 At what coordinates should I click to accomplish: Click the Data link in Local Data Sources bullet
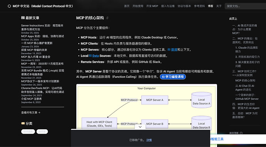click(x=96, y=56)
